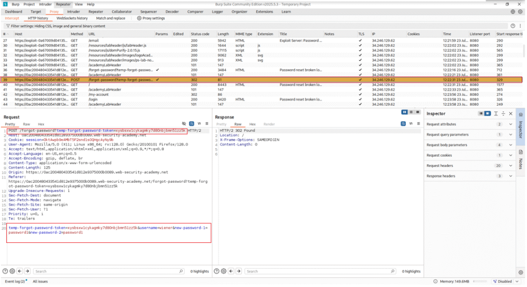Open Inspector side tab

coord(521,127)
